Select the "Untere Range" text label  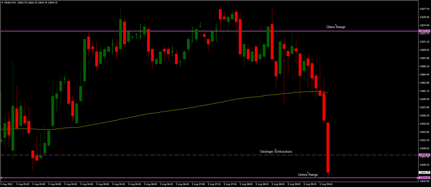(x=308, y=174)
